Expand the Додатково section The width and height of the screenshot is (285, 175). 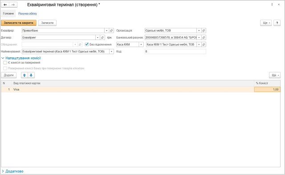coord(12,171)
